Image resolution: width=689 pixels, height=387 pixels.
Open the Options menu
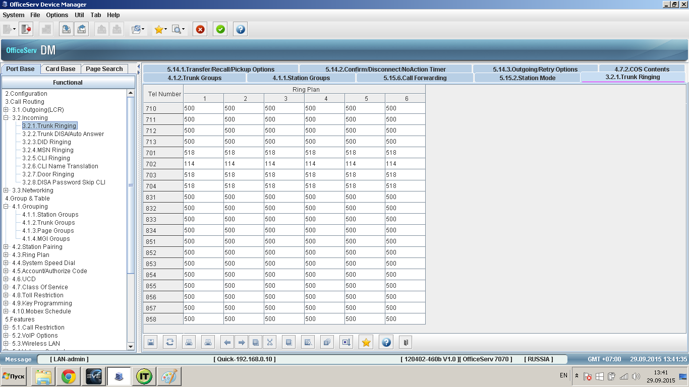tap(57, 15)
